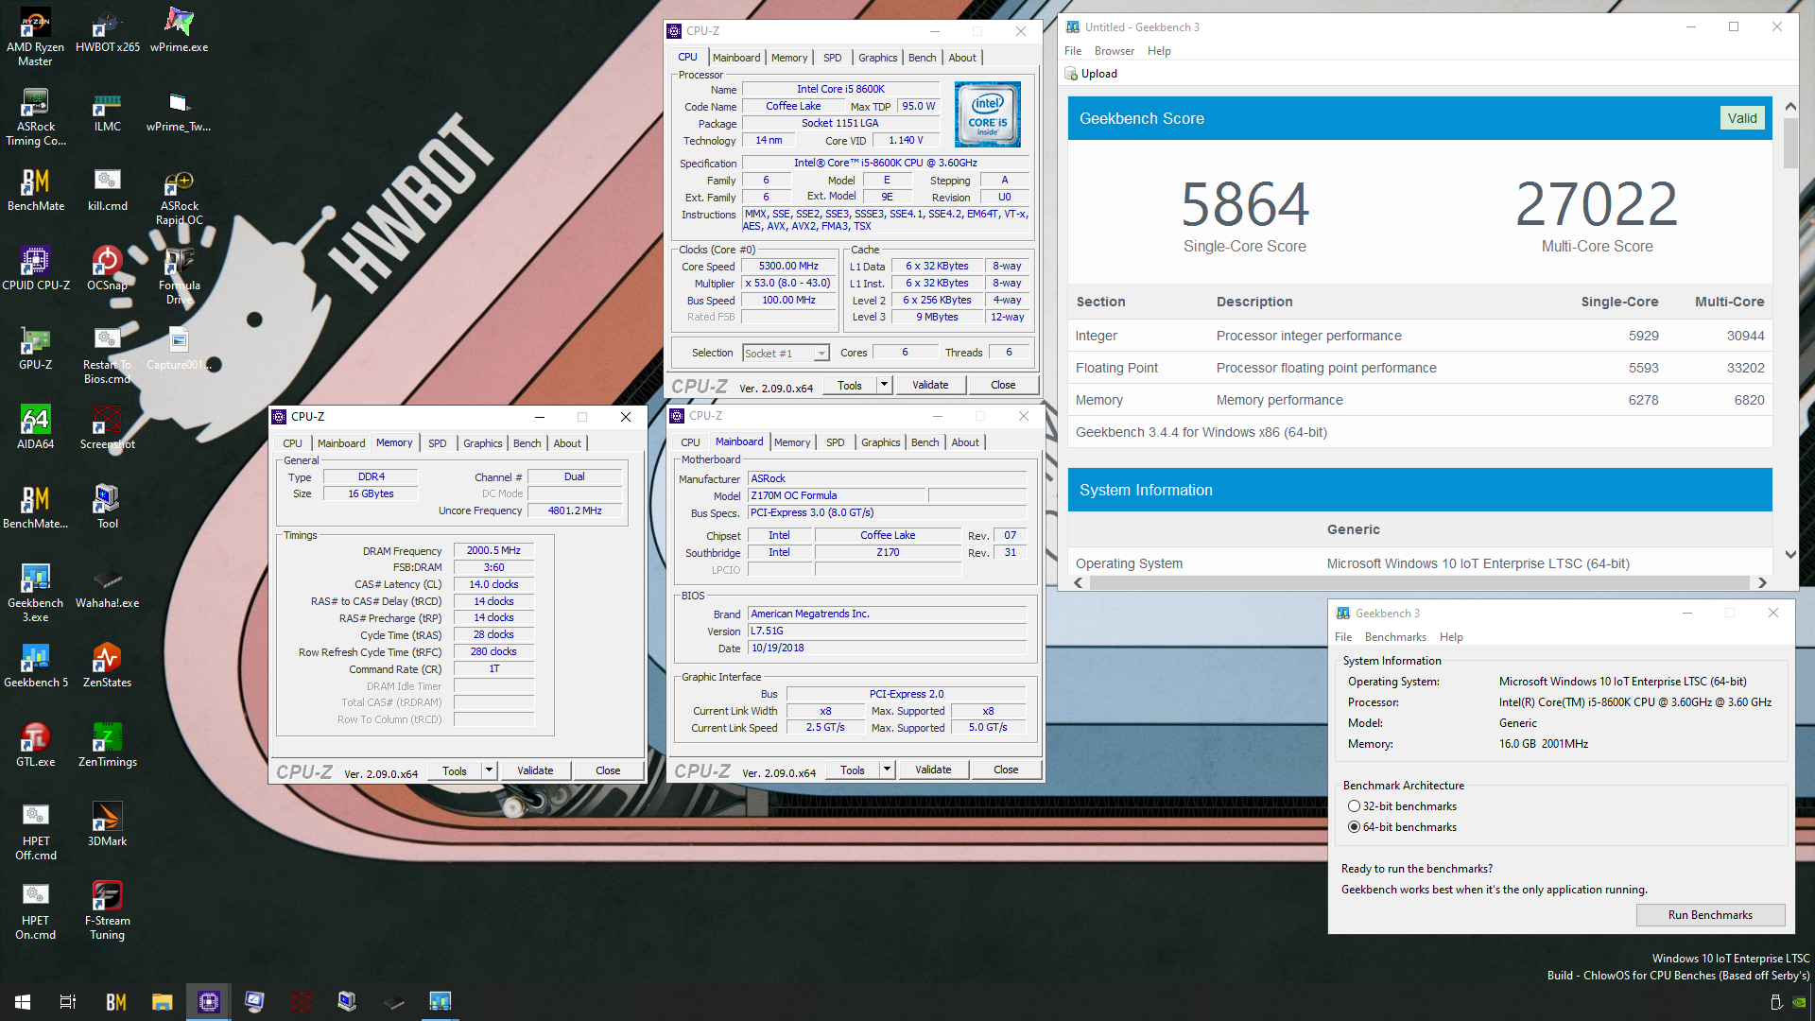Select Restart To Bios.cmd file
The height and width of the screenshot is (1021, 1815).
pos(108,355)
